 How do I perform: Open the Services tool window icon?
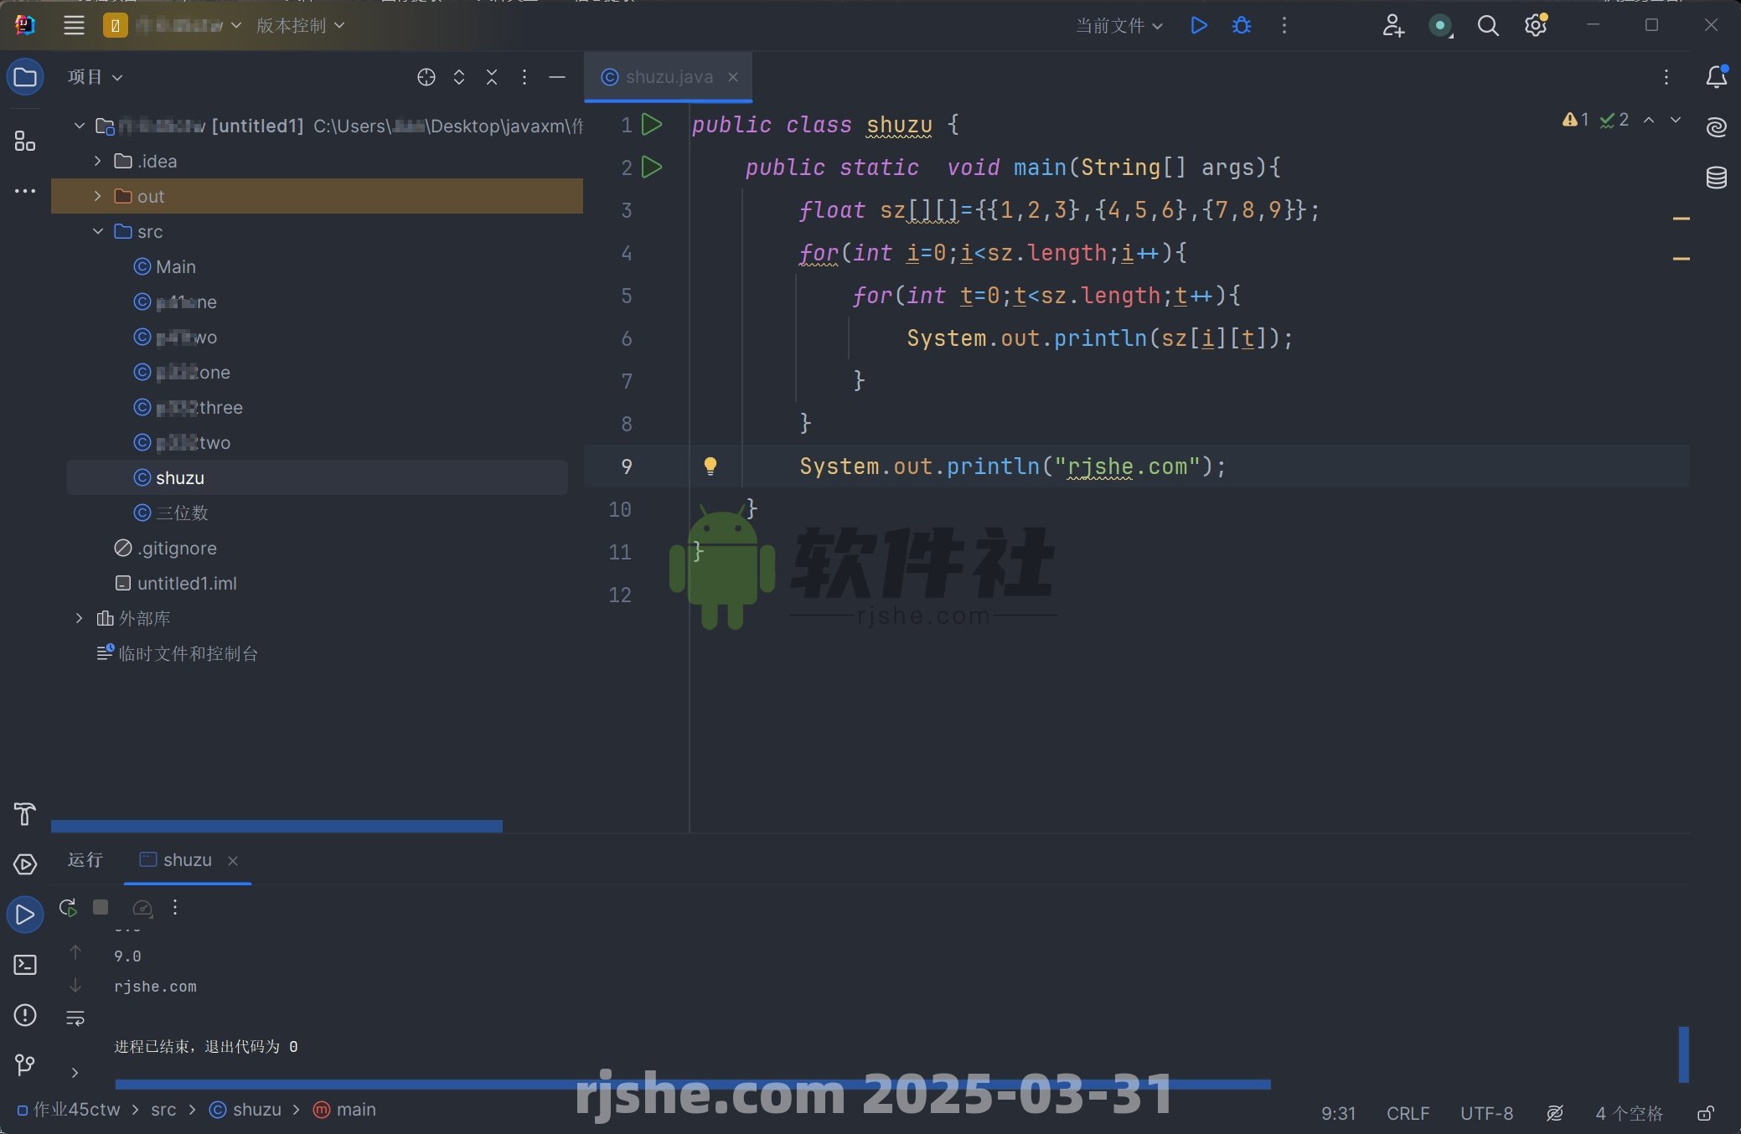click(x=25, y=863)
